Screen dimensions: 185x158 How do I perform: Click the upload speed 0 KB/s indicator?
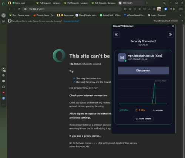coord(140,110)
